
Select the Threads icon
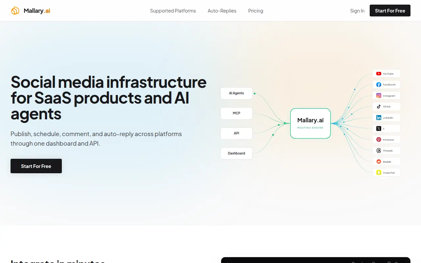pos(379,151)
